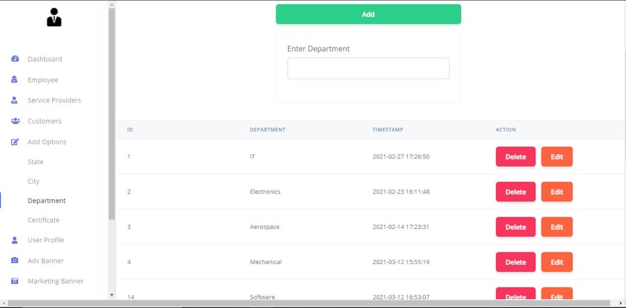Click the Dashboard gauge icon
This screenshot has width=626, height=308.
pos(15,59)
